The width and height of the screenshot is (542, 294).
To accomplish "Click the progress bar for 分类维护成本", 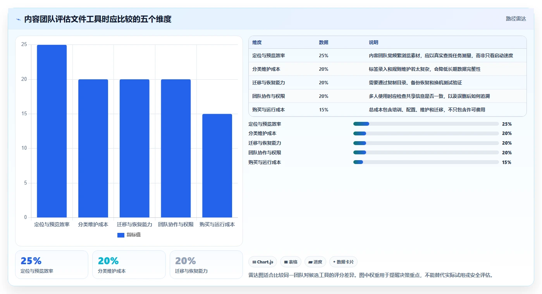I will point(426,133).
